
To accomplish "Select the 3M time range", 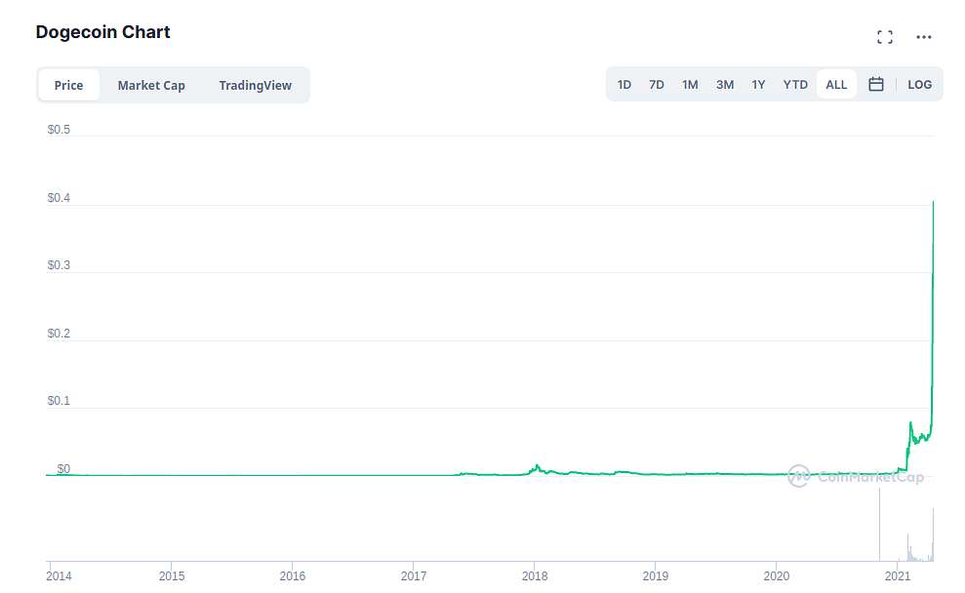I will pyautogui.click(x=725, y=84).
